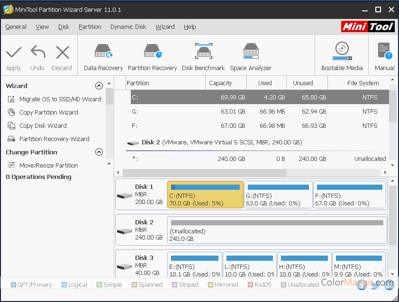Open the Data Recovery tool

103,57
